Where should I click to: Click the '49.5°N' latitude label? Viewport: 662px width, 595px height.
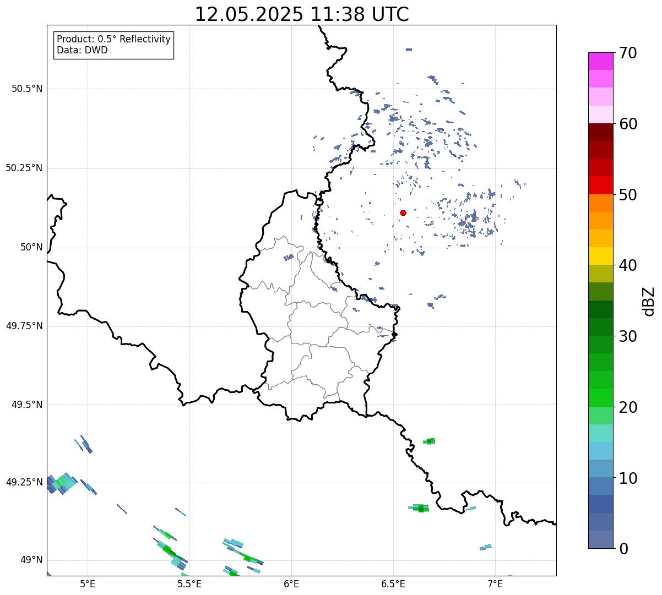[x=27, y=405]
